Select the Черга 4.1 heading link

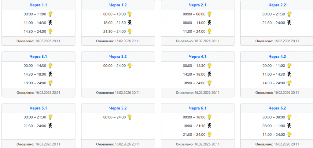click(x=197, y=57)
